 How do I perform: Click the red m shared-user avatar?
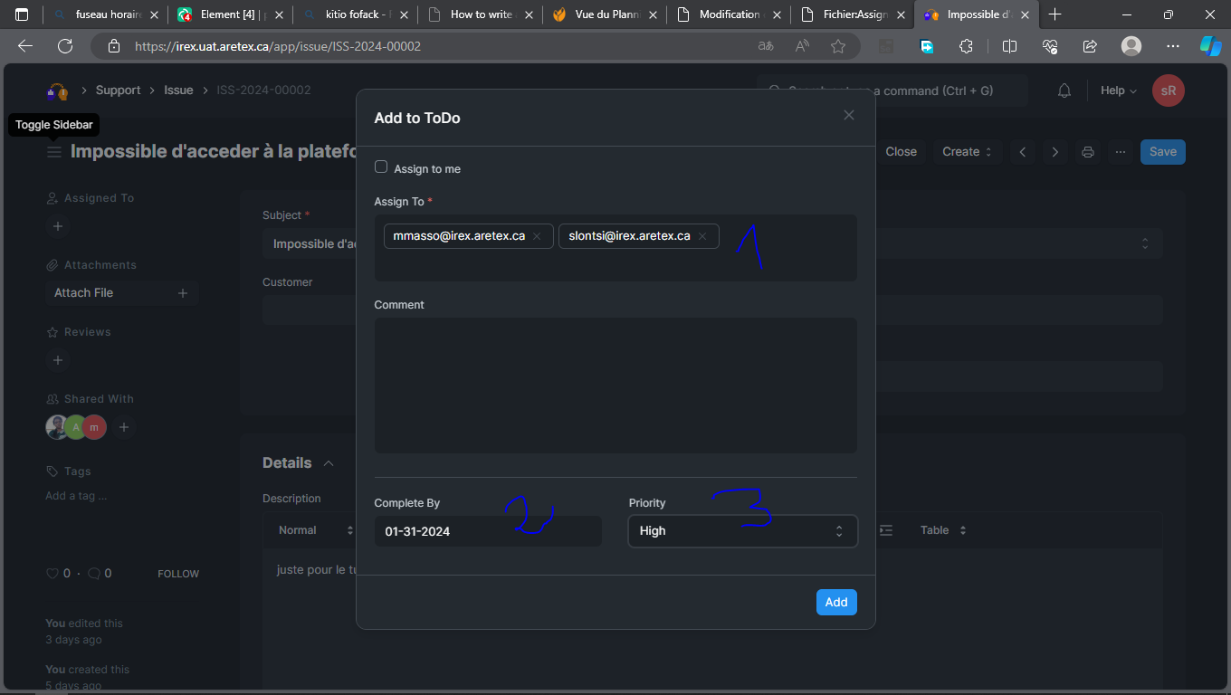click(94, 427)
